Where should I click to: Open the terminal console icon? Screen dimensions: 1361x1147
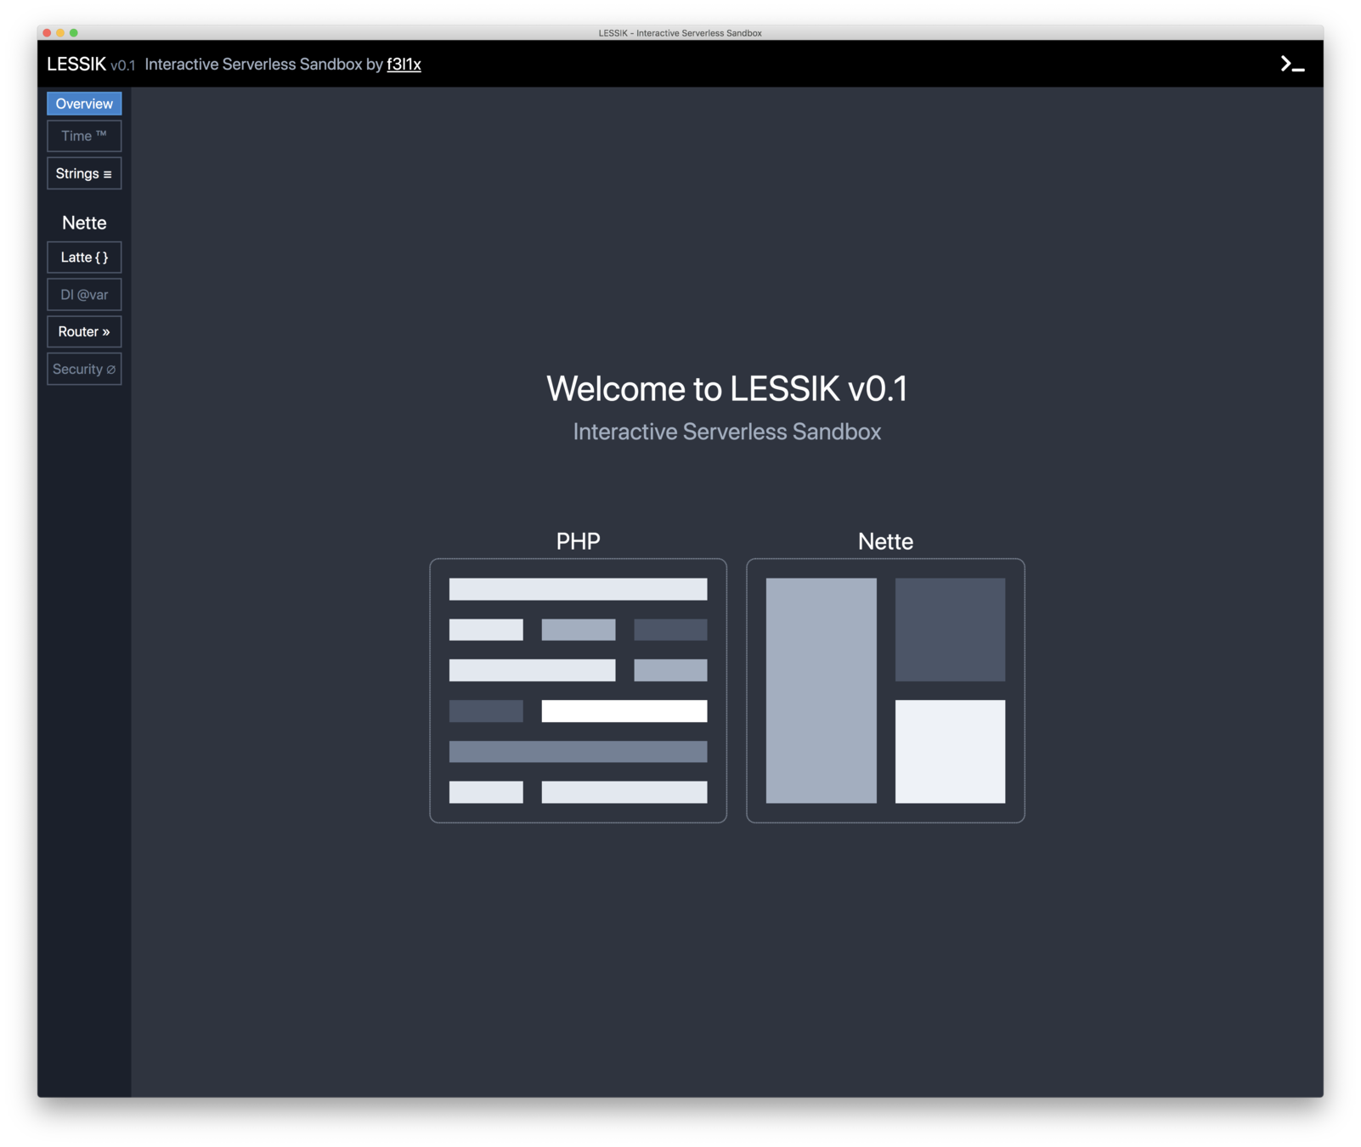pyautogui.click(x=1291, y=65)
